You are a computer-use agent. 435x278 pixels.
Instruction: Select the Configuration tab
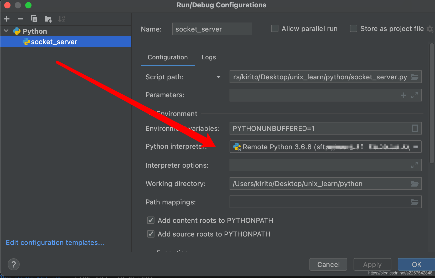point(168,57)
